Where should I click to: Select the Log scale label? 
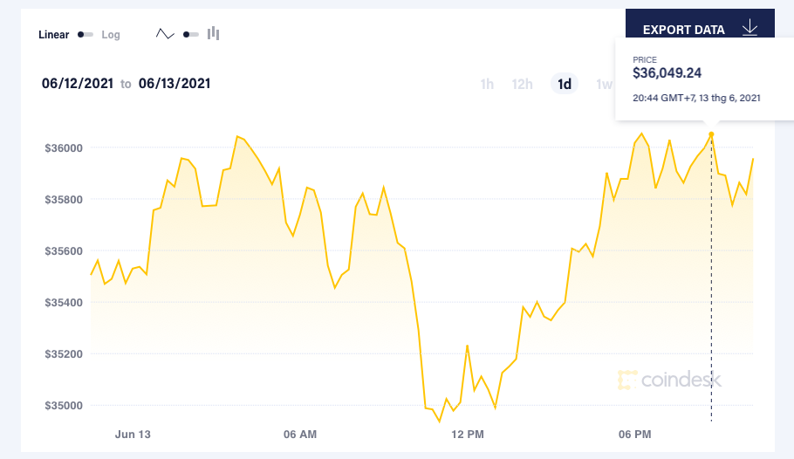click(111, 35)
